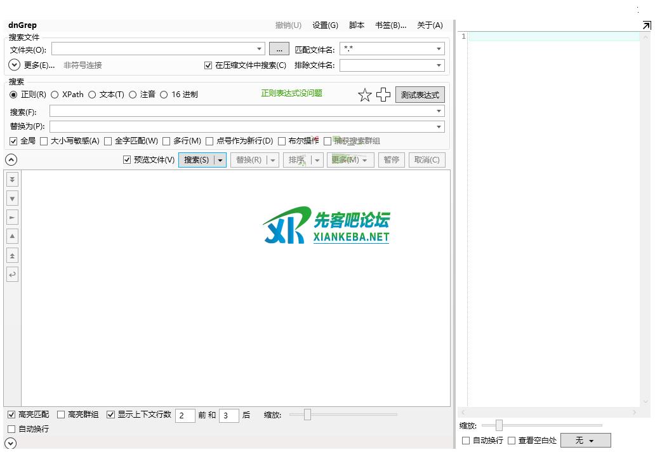The height and width of the screenshot is (452, 655).
Task: Open the 设置(G) settings menu
Action: coord(325,25)
